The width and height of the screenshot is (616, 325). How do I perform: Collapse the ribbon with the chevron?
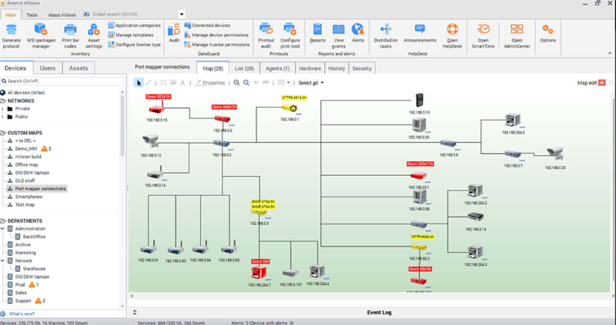tap(610, 53)
